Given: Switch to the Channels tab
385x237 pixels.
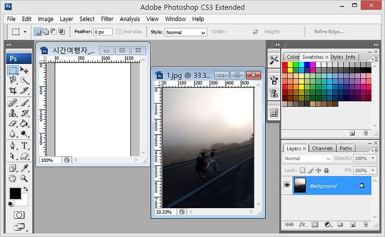Looking at the screenshot, I should (x=322, y=148).
